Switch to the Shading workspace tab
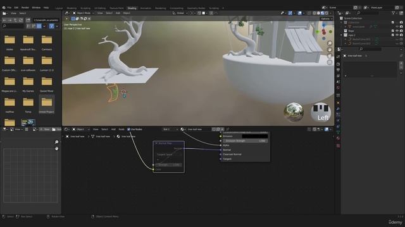This screenshot has width=405, height=227. point(132,8)
